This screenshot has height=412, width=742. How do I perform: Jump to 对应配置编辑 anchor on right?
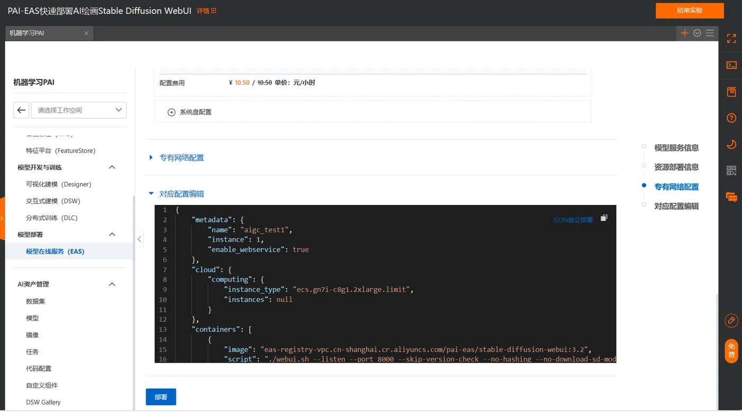pos(676,207)
